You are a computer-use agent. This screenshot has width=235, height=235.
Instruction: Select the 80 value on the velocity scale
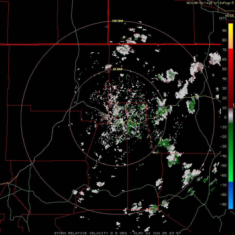(x=224, y=40)
